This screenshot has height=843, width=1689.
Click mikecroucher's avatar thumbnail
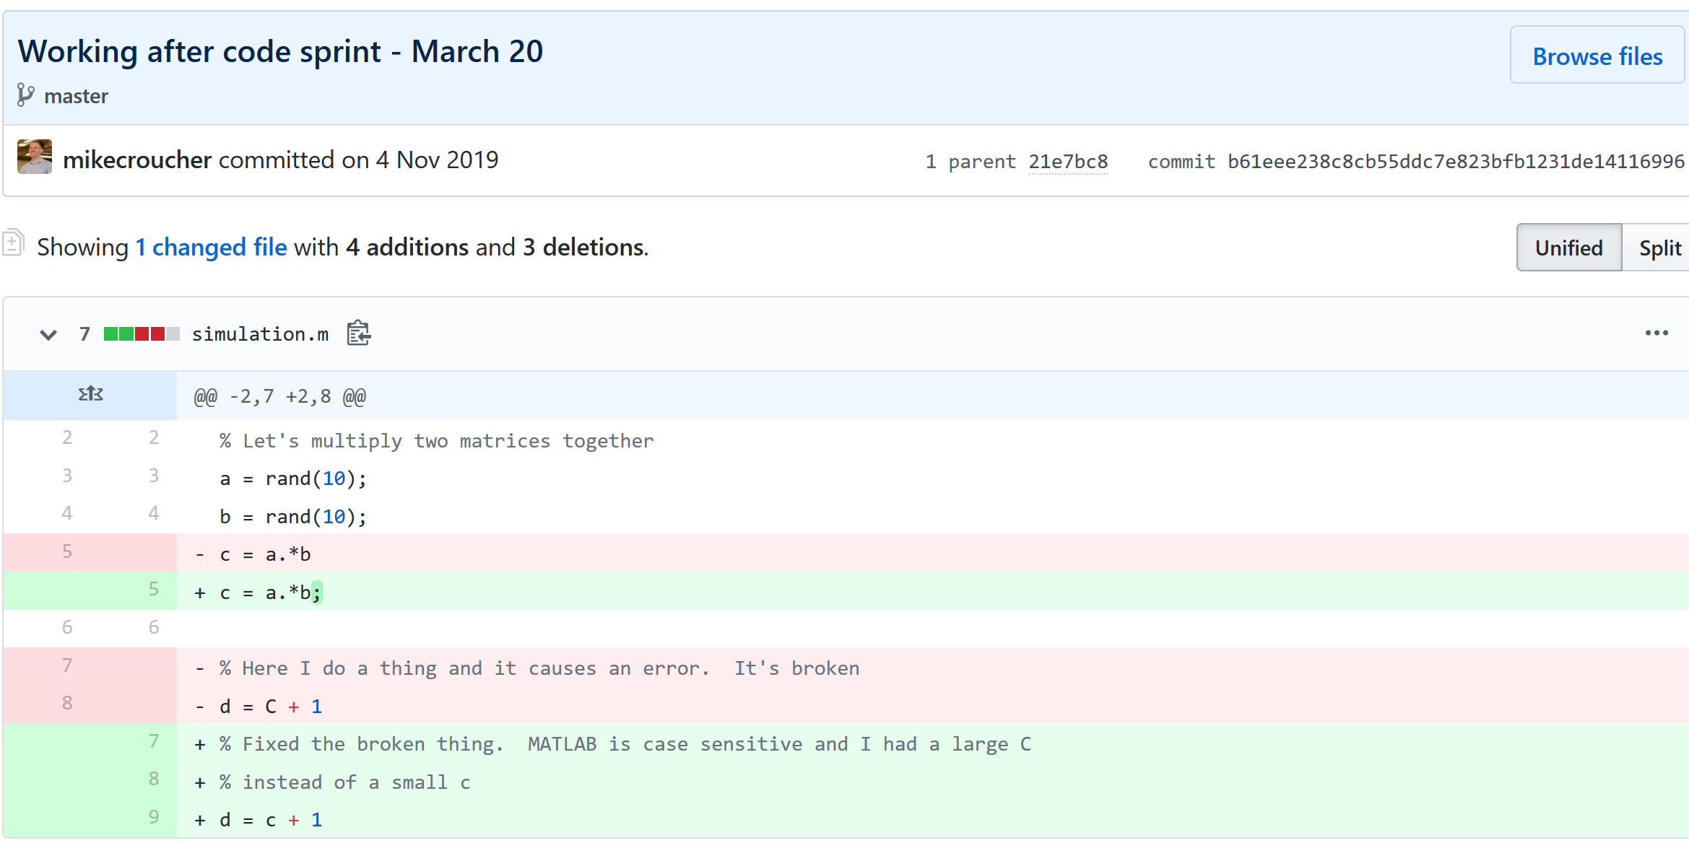pos(35,157)
